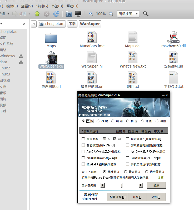Select the 浪君网络.url file
This screenshot has height=210, width=194.
51,78
